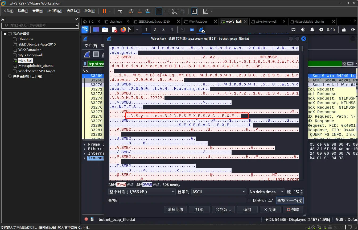
Task: Launch Firefox from the Kali panel
Action: 123,30
